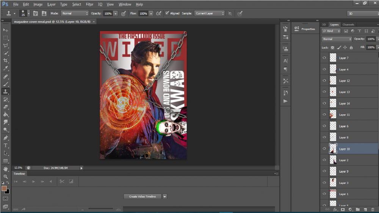Select the Horizontal Type tool
Screen dimensions: 379x213
click(6, 145)
